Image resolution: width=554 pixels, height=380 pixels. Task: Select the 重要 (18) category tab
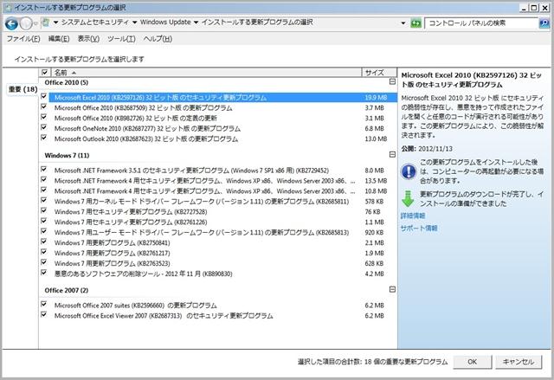point(23,89)
